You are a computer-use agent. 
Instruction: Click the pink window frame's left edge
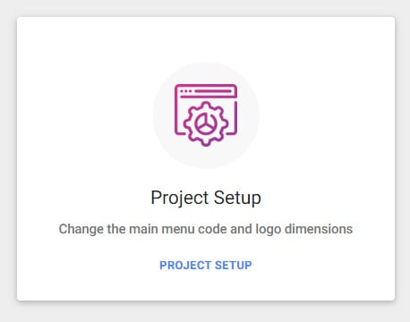(175, 109)
